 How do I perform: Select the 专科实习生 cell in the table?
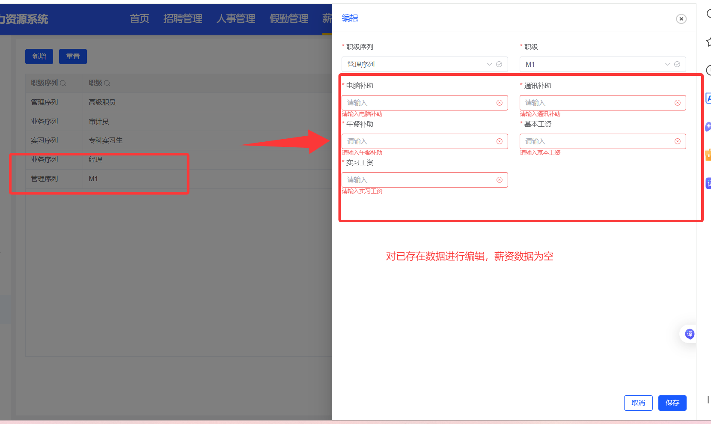click(105, 140)
